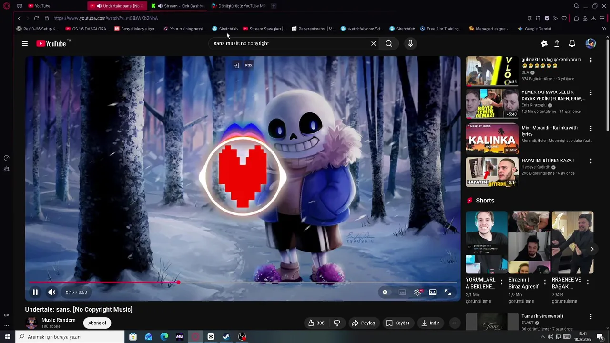The height and width of the screenshot is (343, 610).
Task: Open HAYATIMI BİTİREN KAZA thumbnail
Action: pos(492,172)
